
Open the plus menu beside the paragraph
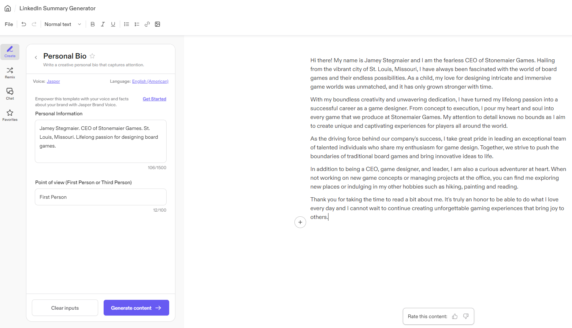300,222
